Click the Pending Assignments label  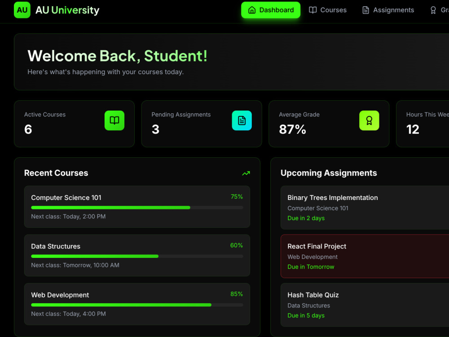tap(181, 115)
